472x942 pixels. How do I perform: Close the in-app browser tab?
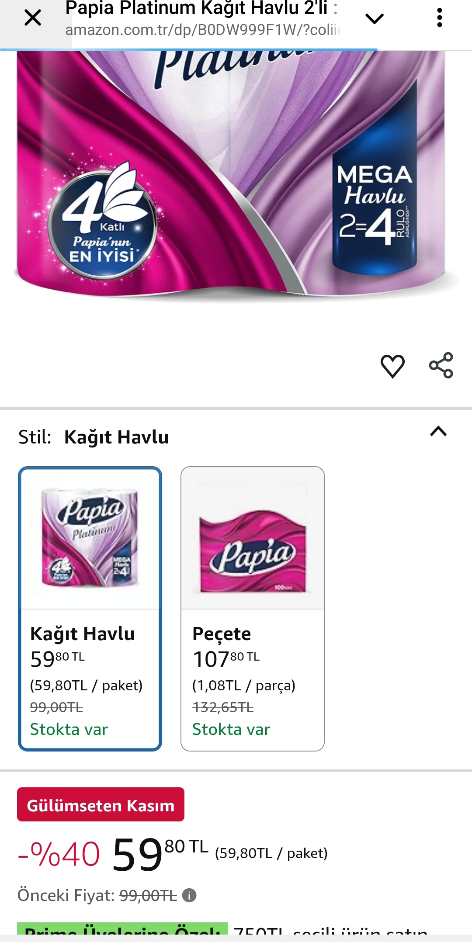pos(33,18)
